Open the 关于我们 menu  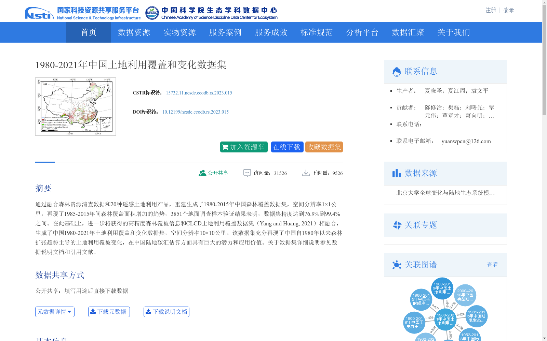coord(454,32)
